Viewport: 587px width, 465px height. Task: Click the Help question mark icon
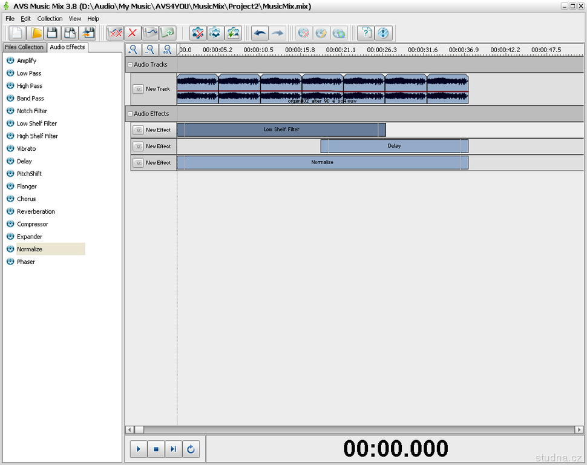[x=366, y=33]
